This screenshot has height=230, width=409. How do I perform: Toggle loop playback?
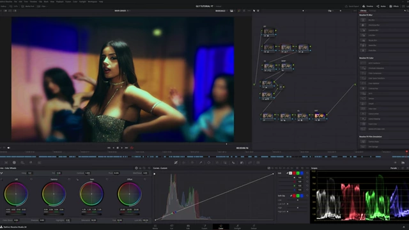(132, 148)
